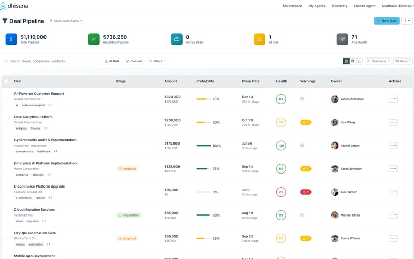The image size is (414, 259).
Task: Open My Agents in top navigation
Action: [317, 6]
